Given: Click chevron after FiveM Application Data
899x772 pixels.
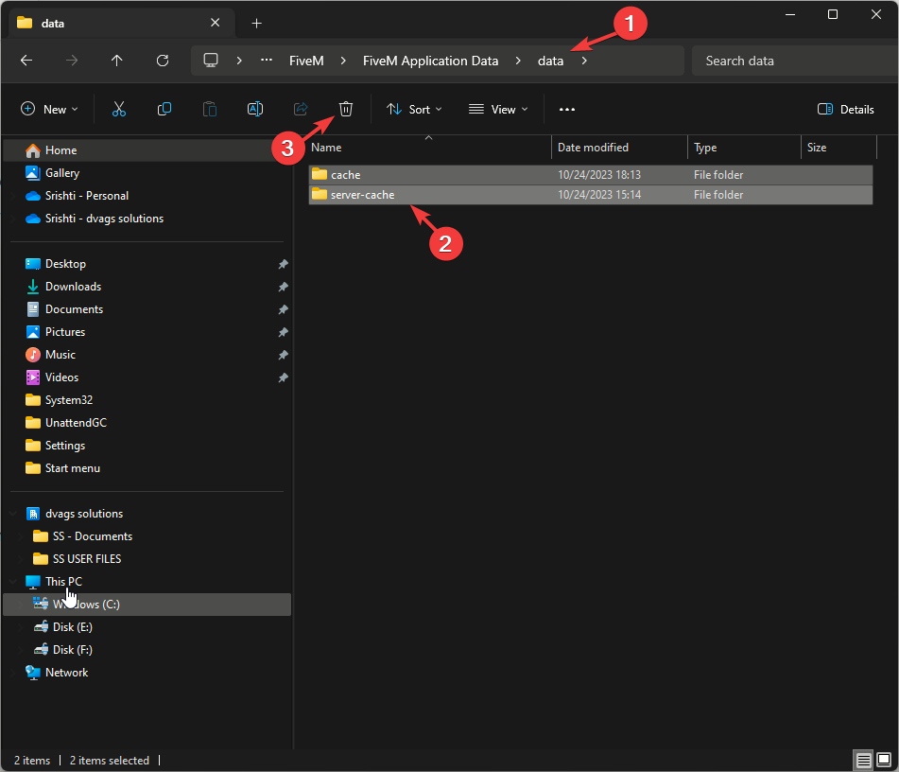Looking at the screenshot, I should tap(518, 61).
